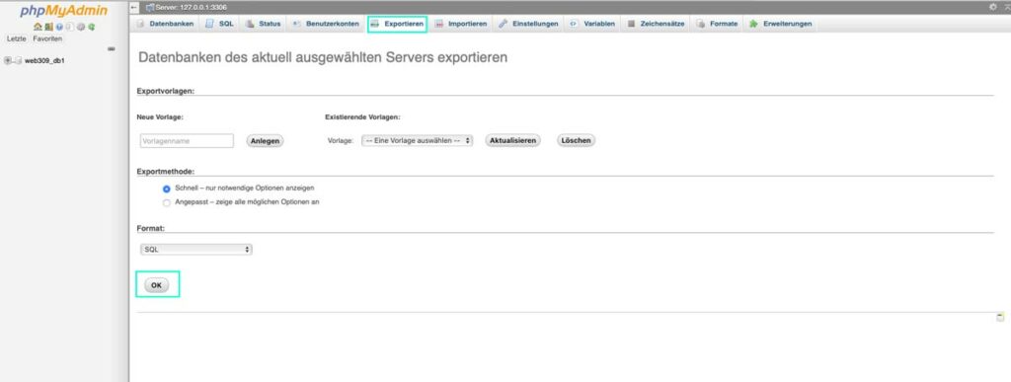Focus the Vorlagenname input field
Image resolution: width=1011 pixels, height=382 pixels.
187,140
